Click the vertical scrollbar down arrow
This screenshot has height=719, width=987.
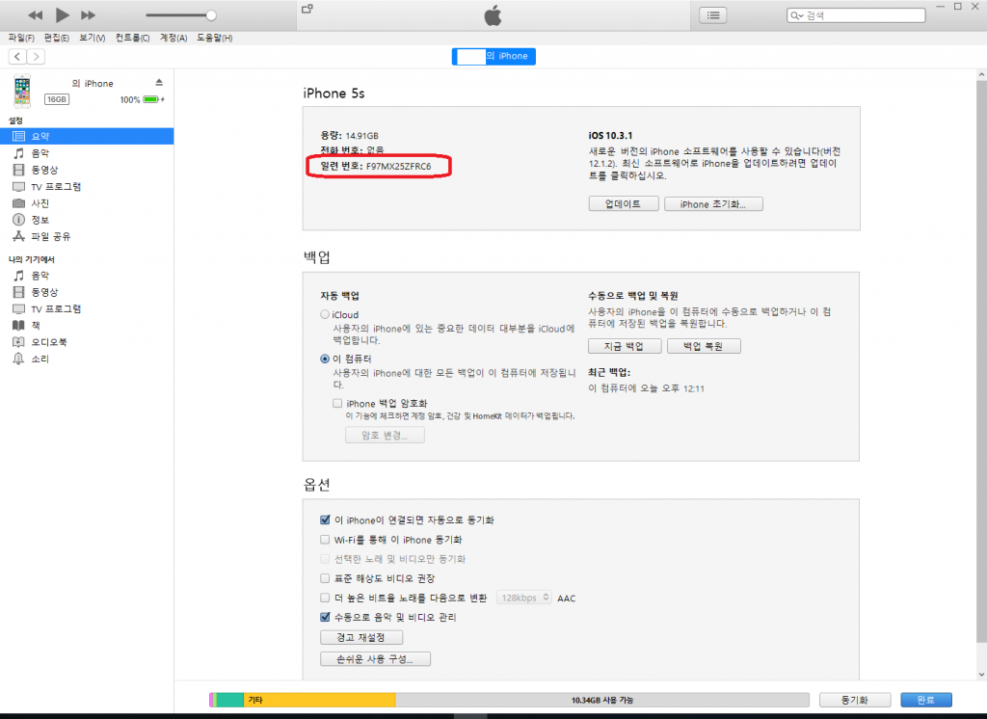coord(981,675)
